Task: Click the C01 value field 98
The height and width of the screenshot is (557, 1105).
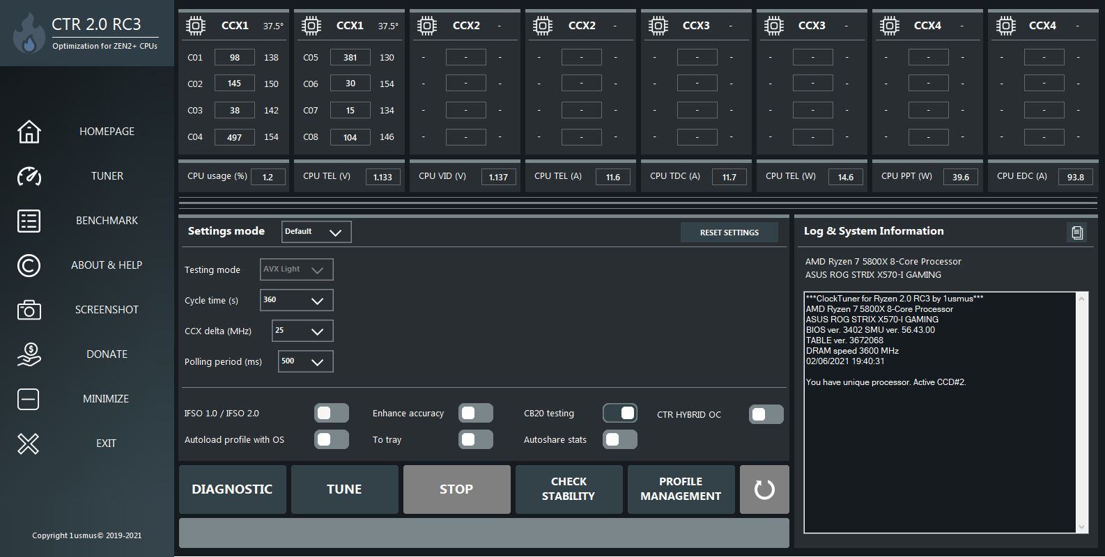Action: pos(235,58)
